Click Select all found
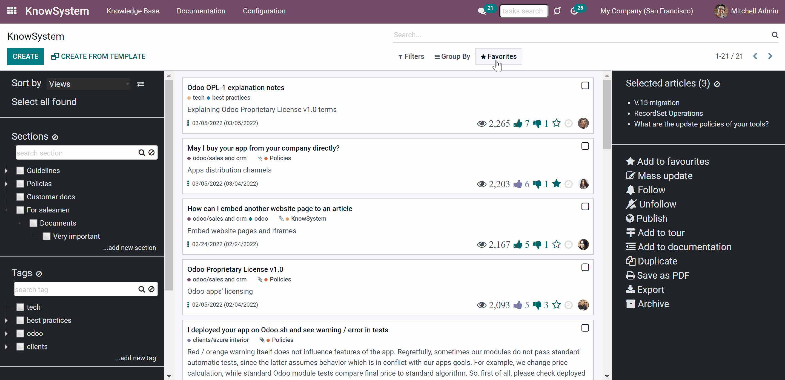This screenshot has width=785, height=380. click(x=44, y=102)
